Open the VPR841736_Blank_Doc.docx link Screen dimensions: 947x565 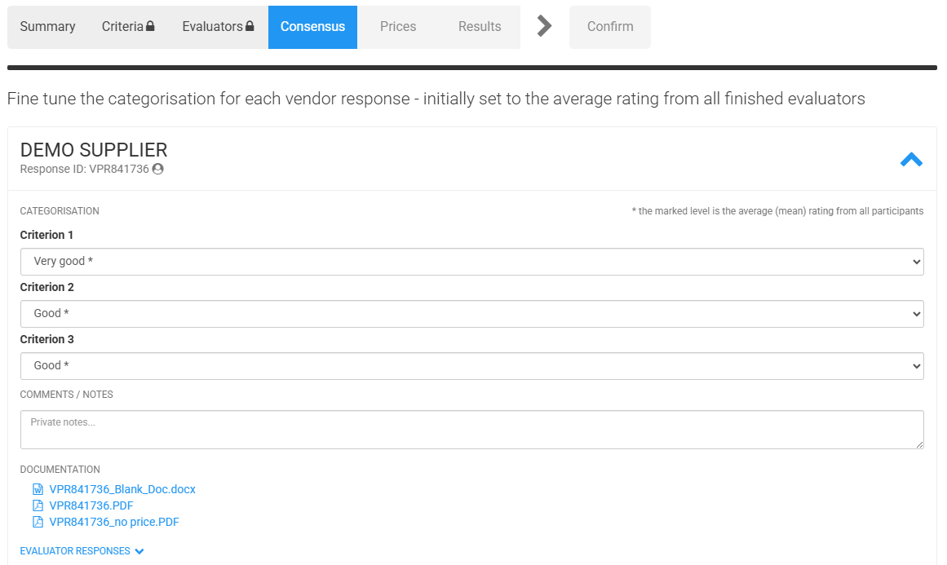(x=122, y=489)
